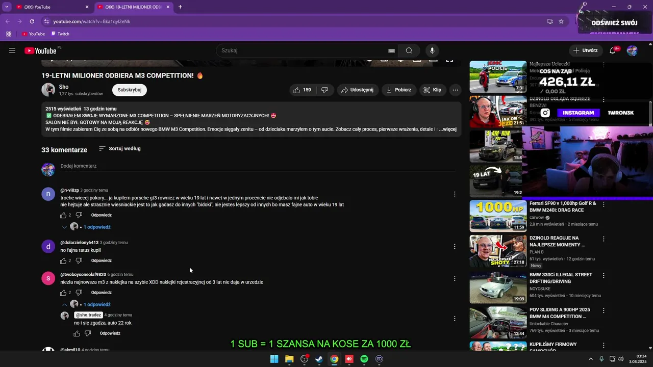The height and width of the screenshot is (367, 653).
Task: Open the YouTube bookmark in bookmarks bar
Action: tap(33, 34)
